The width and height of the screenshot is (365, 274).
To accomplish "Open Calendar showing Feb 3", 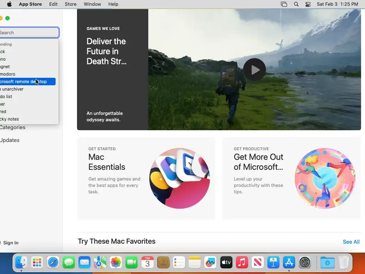I will click(147, 263).
